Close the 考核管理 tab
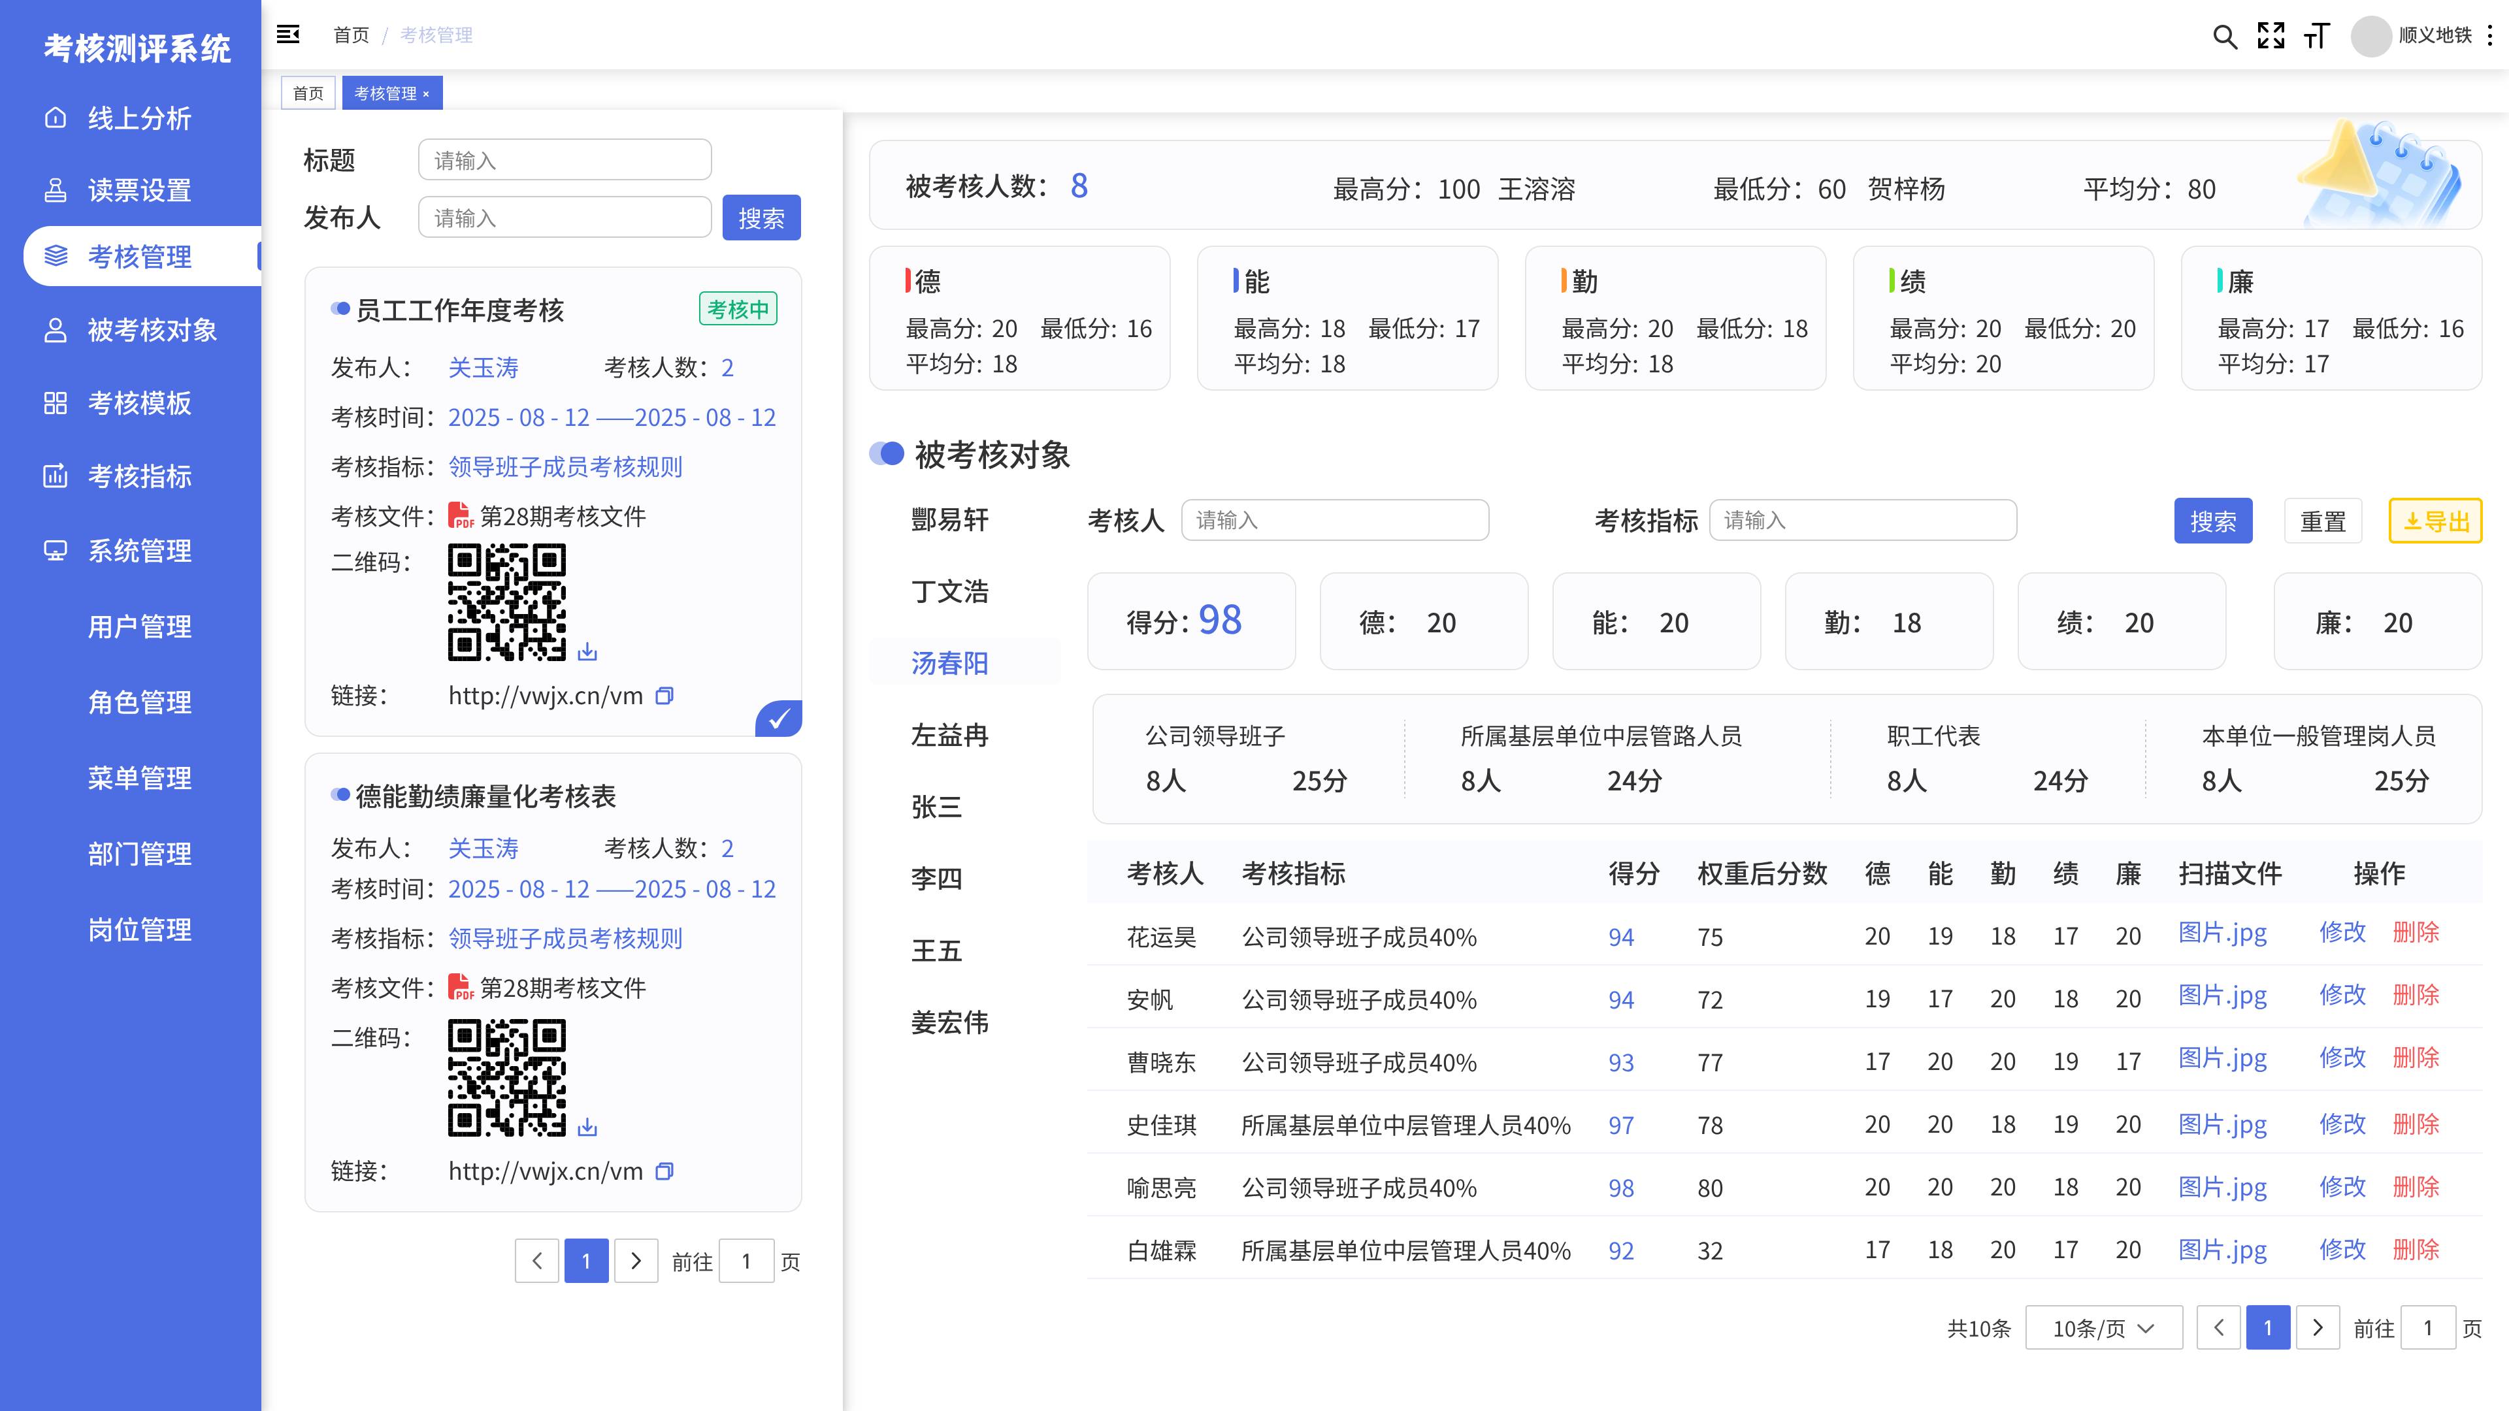Screen dimensions: 2509x1411 click(425, 95)
